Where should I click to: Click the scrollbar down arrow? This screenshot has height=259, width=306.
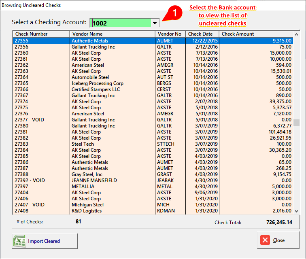[x=296, y=211]
